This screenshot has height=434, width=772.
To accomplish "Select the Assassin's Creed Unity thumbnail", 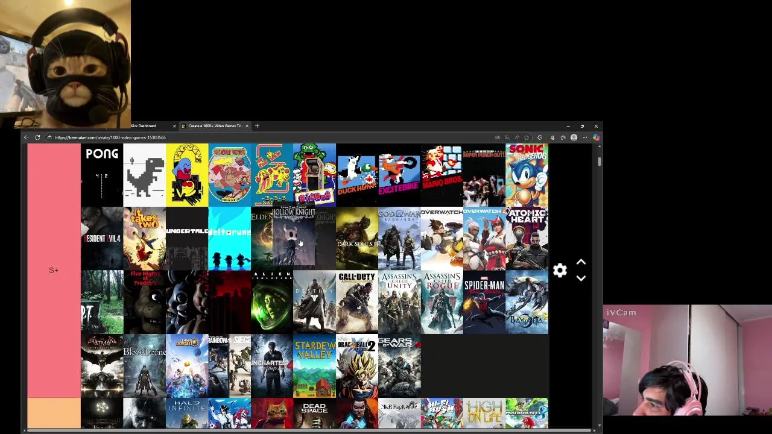I will [399, 302].
